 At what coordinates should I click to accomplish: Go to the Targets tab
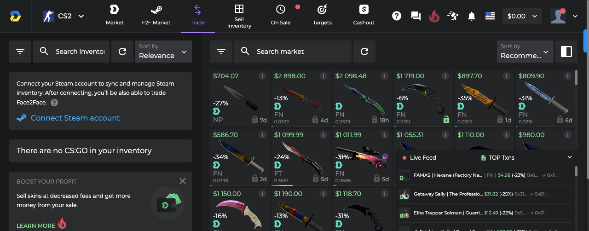point(322,16)
